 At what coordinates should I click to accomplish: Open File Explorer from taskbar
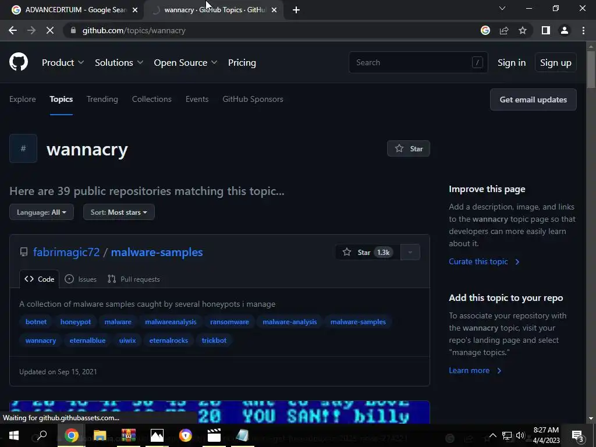point(100,435)
